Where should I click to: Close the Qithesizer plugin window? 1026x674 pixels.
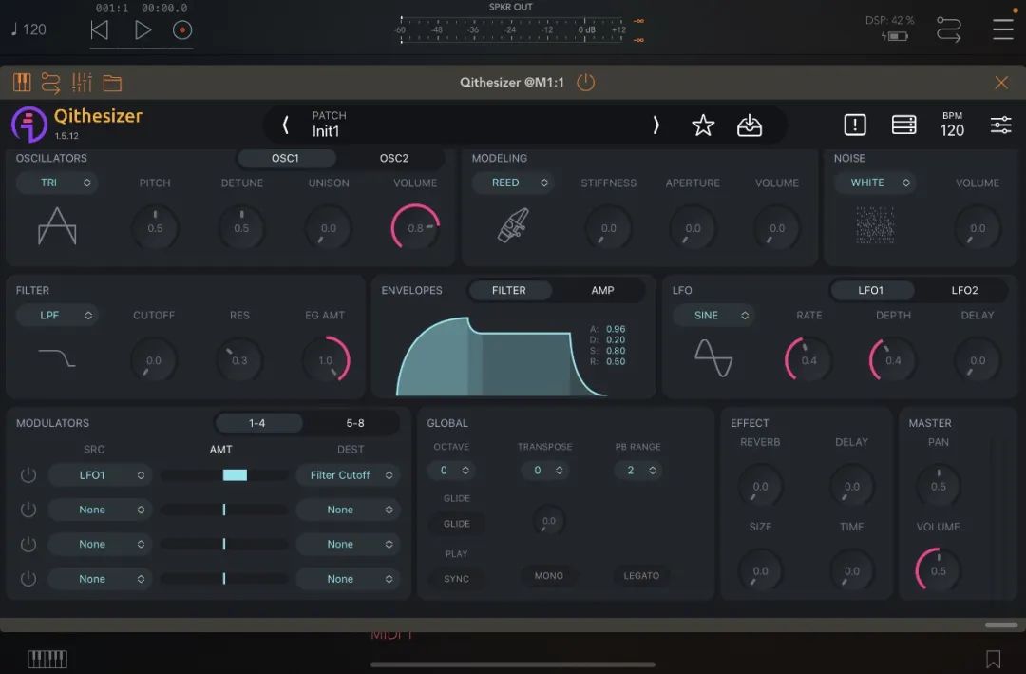[1001, 83]
